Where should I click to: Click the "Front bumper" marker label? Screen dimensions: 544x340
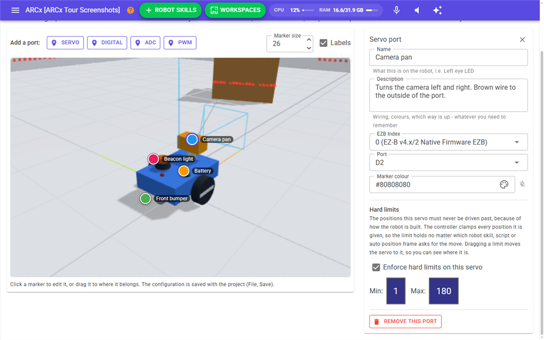coord(172,199)
